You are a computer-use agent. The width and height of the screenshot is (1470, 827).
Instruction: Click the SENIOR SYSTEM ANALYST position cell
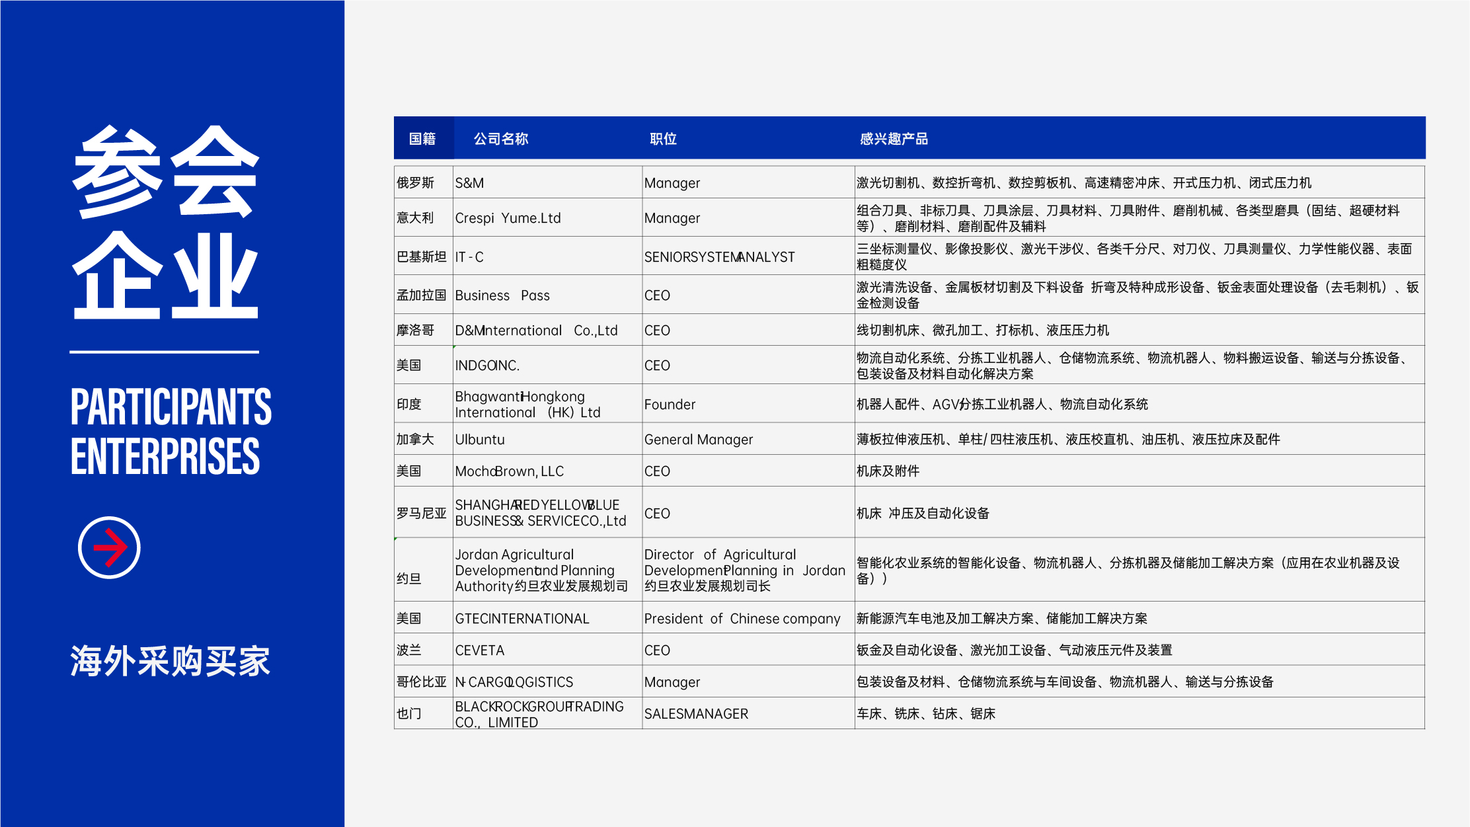[748, 256]
